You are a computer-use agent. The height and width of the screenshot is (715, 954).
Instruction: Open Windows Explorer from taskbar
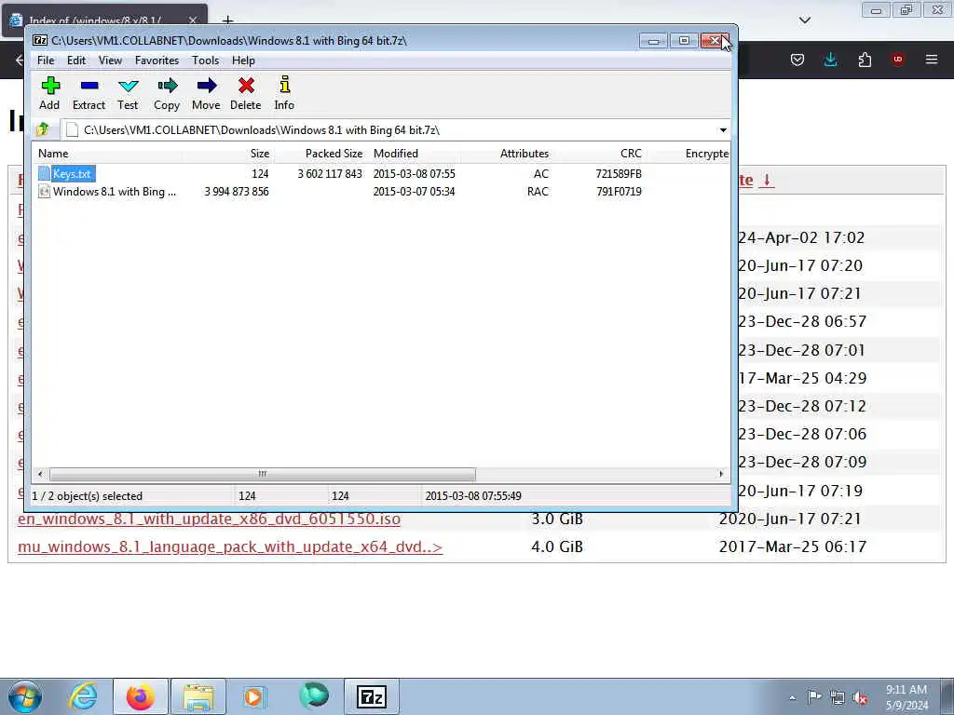[198, 696]
